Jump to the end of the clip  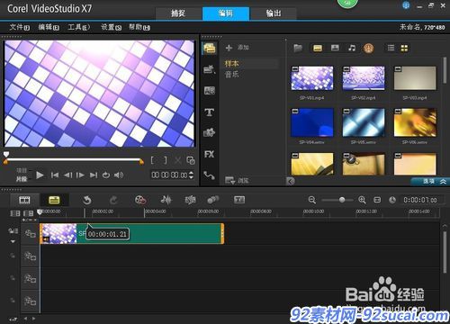94,175
